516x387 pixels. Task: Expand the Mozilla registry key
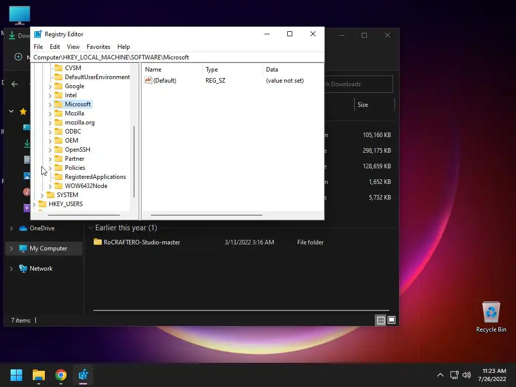pos(50,113)
